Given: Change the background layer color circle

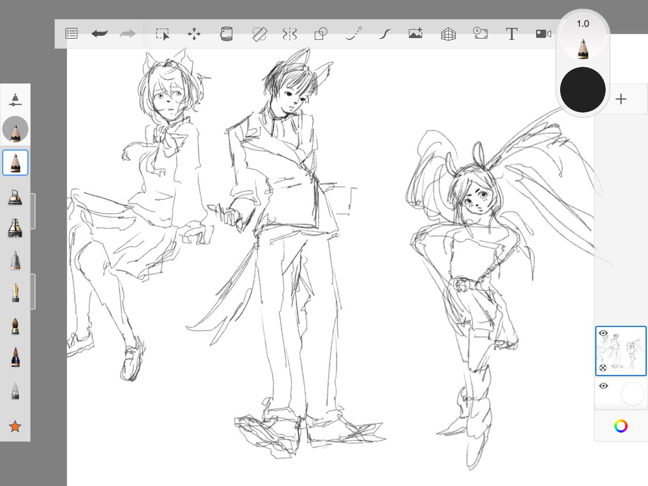Looking at the screenshot, I should coord(633,394).
